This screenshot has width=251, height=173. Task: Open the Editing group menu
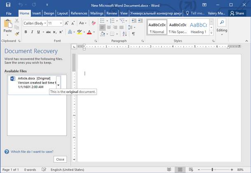(222, 27)
